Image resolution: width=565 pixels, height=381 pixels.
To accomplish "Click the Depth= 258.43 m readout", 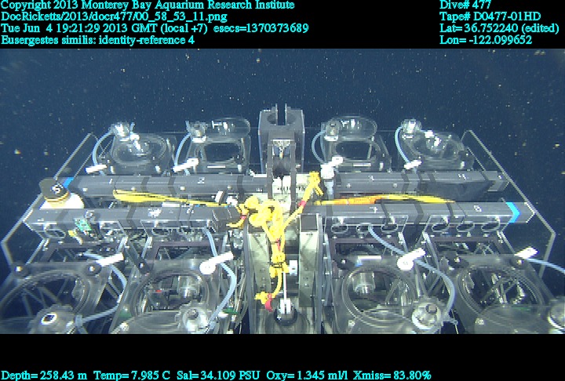I will point(44,376).
